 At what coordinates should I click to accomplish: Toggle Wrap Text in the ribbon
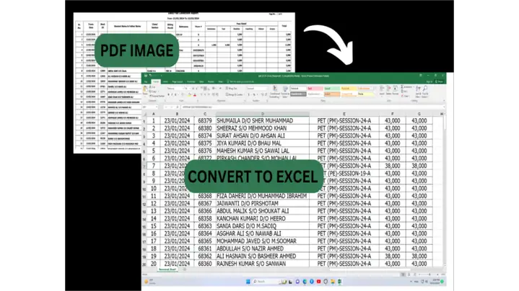[x=231, y=89]
